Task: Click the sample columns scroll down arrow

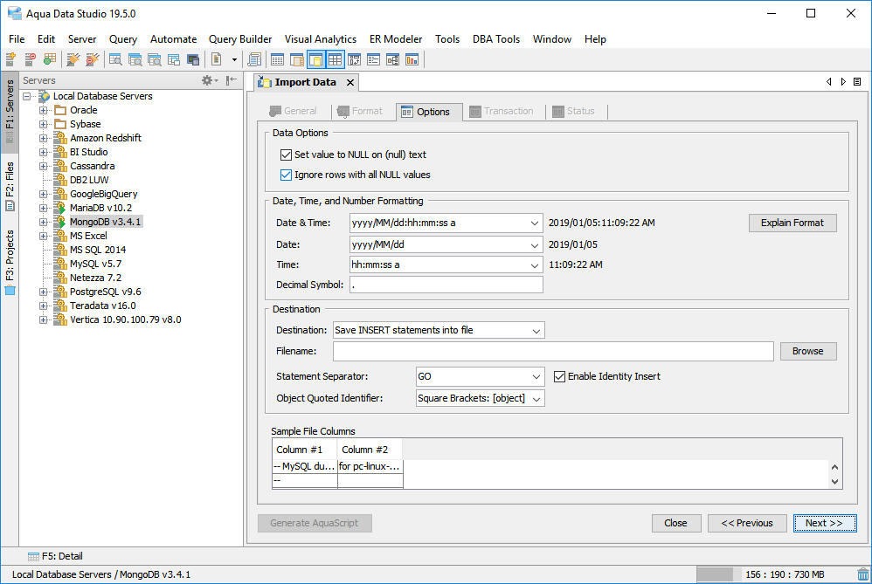Action: (834, 482)
